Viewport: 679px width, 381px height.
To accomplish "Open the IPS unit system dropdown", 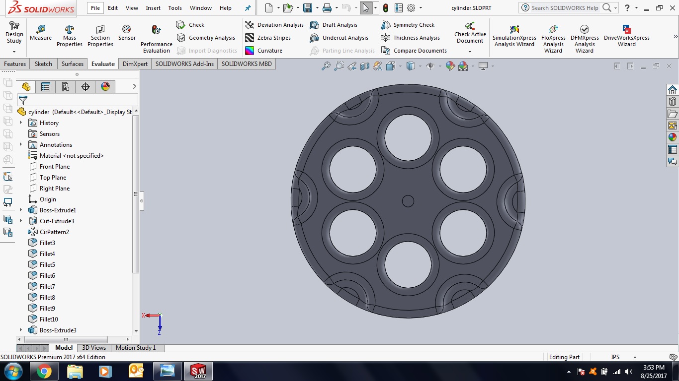I will (635, 357).
